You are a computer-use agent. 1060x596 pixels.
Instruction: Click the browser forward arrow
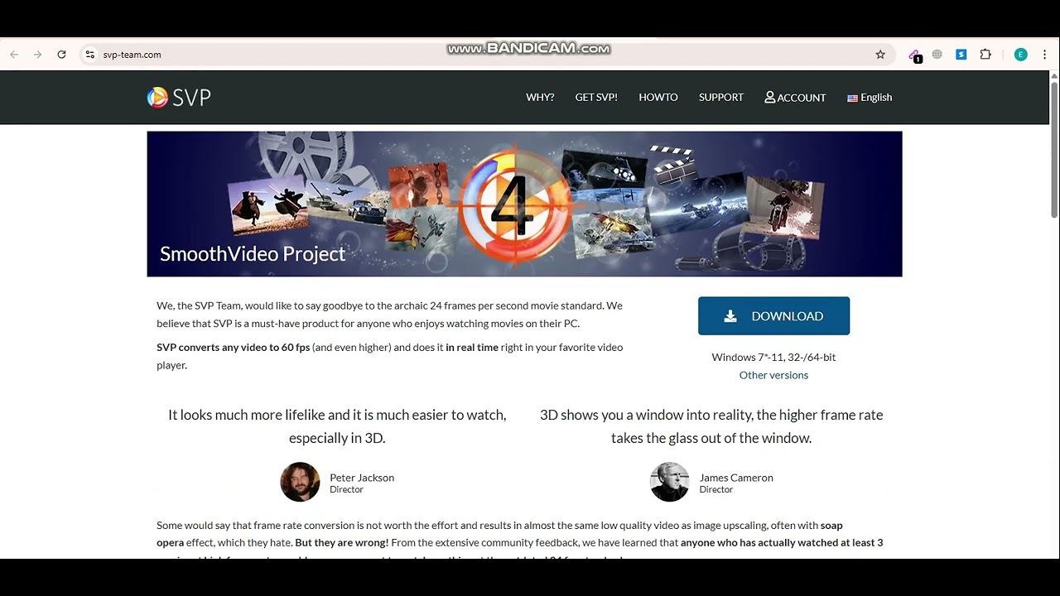[37, 55]
